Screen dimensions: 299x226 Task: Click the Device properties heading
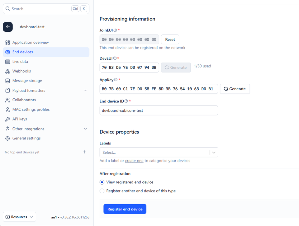tap(119, 132)
